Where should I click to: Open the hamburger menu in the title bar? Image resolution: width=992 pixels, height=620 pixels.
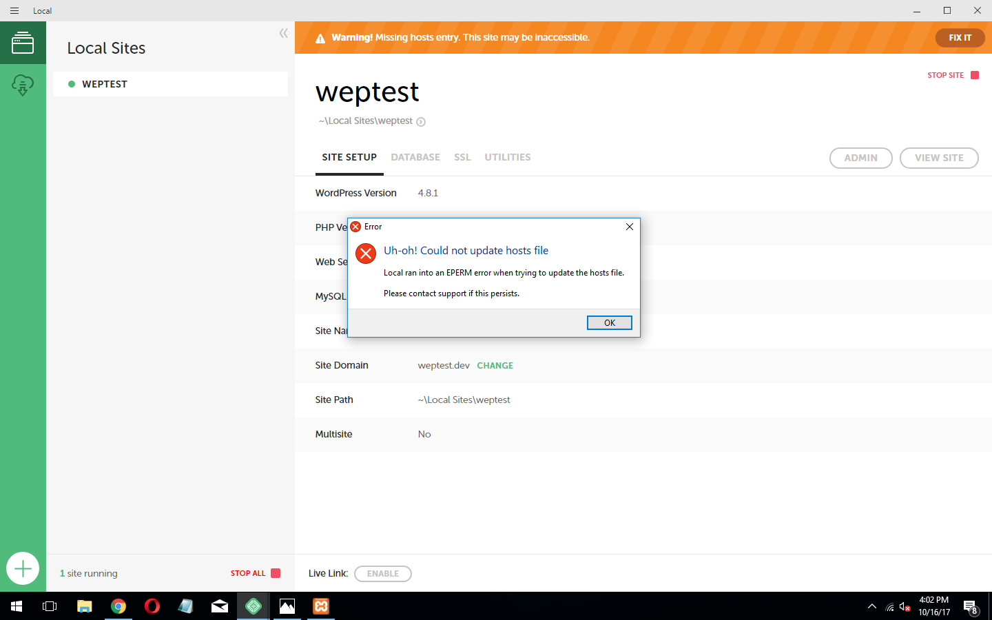[x=14, y=10]
